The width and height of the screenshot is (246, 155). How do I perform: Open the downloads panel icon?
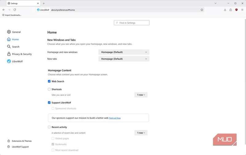(x=225, y=10)
